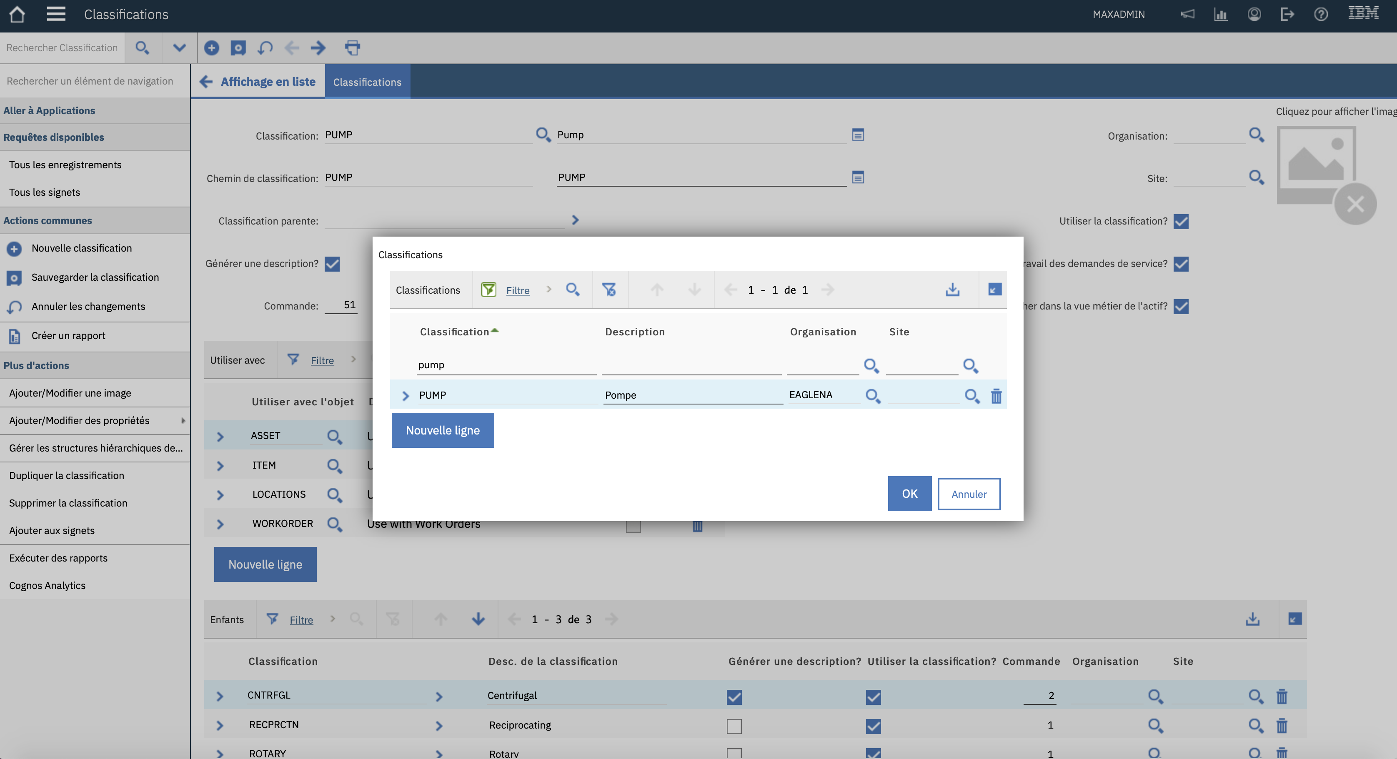Click download icon in Classifications dialog
The width and height of the screenshot is (1397, 759).
(952, 290)
